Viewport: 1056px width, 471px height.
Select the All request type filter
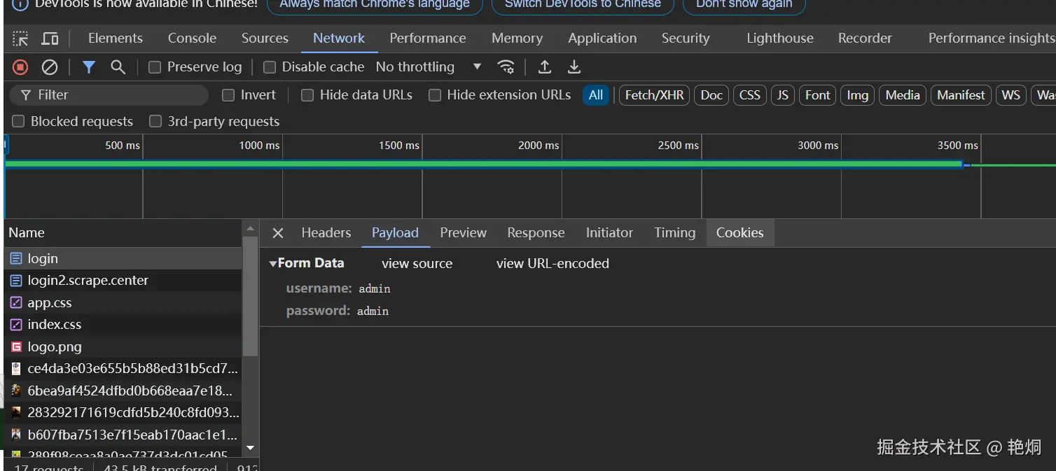coord(596,95)
